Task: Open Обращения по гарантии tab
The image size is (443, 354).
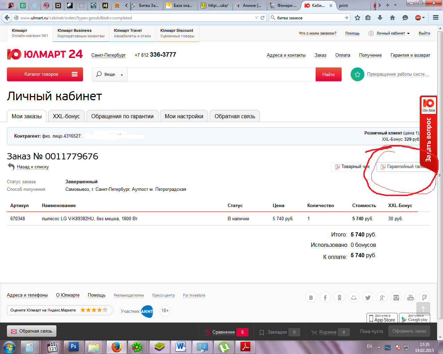Action: (x=122, y=116)
